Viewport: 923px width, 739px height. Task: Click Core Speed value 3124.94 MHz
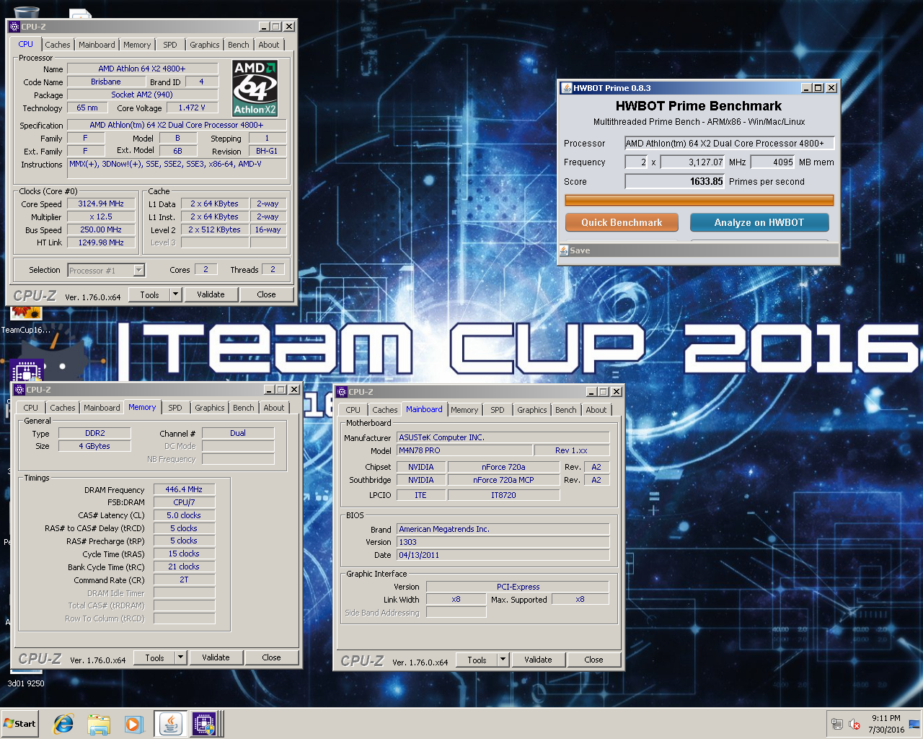[101, 204]
